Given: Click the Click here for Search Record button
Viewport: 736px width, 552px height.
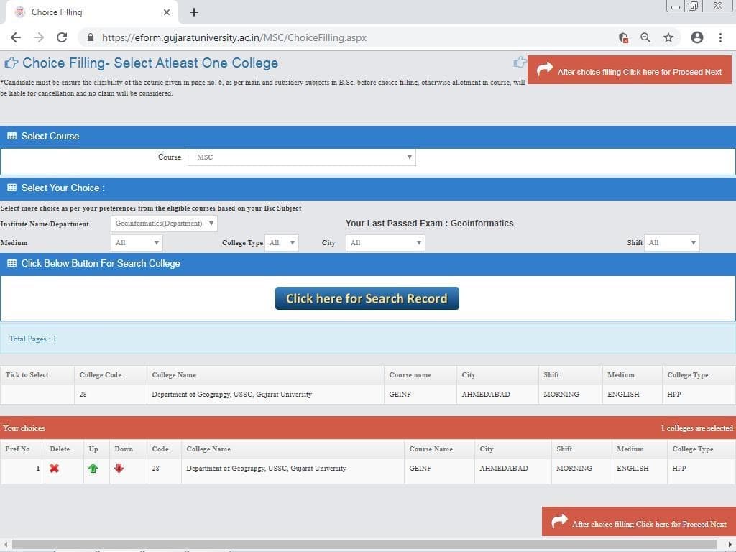Looking at the screenshot, I should [x=367, y=298].
